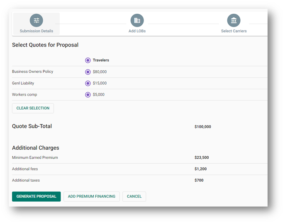The height and width of the screenshot is (224, 285).
Task: Click the Additional fees label
Action: click(x=25, y=169)
